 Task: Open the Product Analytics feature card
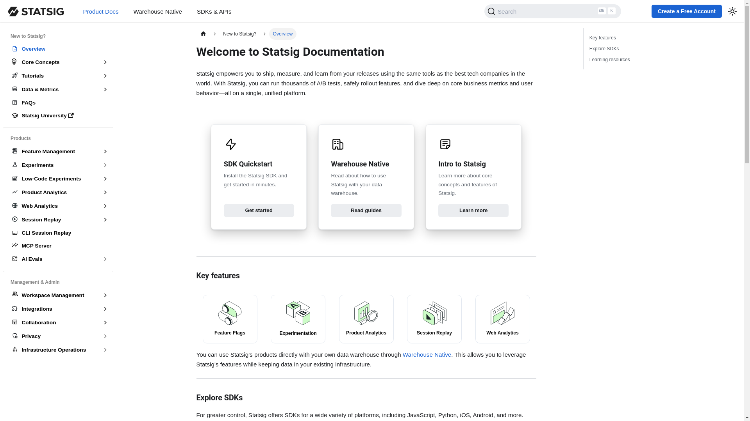click(x=366, y=319)
